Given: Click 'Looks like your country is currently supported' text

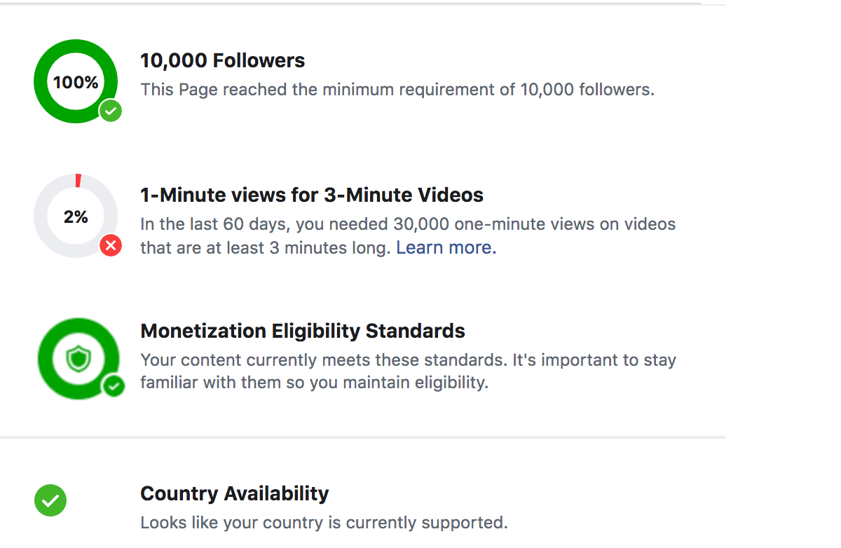Looking at the screenshot, I should (323, 523).
